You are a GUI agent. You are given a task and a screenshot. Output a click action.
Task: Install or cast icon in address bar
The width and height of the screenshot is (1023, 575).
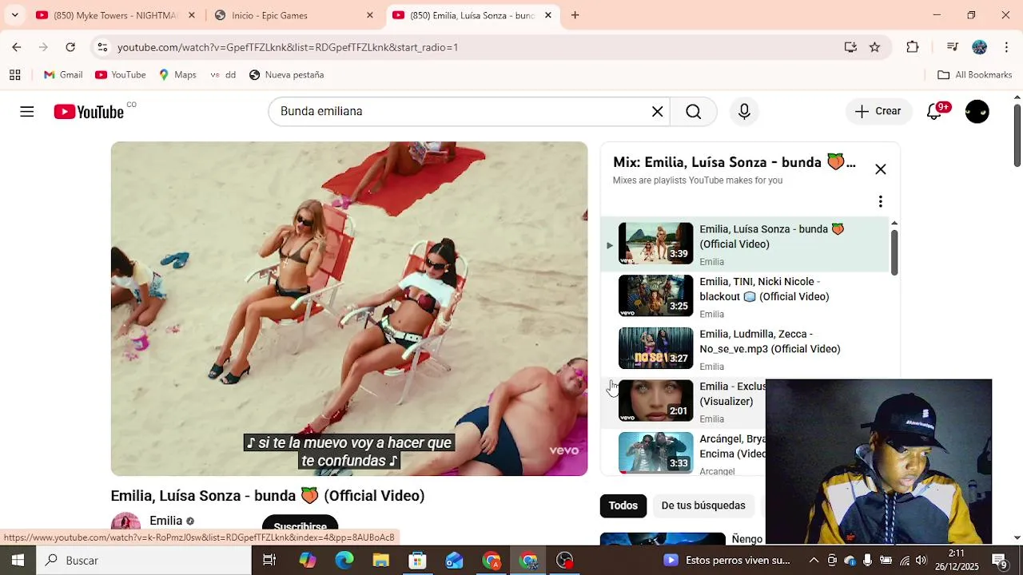click(850, 47)
